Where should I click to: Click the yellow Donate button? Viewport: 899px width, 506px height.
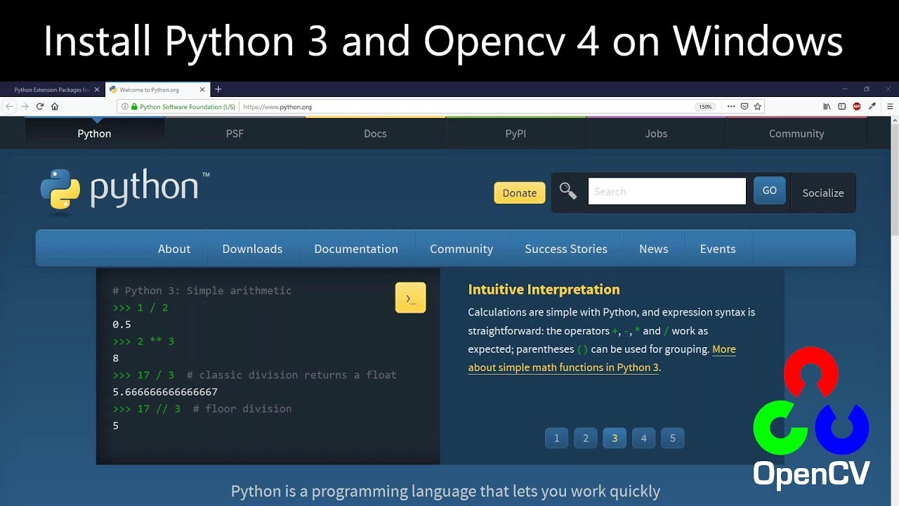(520, 193)
